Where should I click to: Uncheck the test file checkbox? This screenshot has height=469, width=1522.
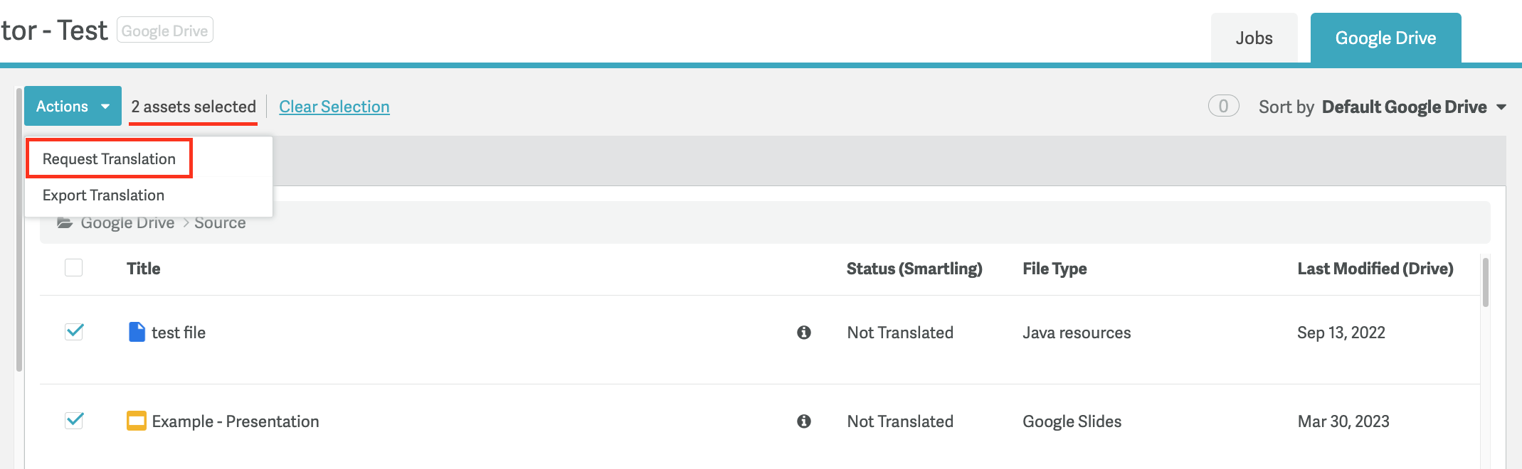(x=74, y=332)
